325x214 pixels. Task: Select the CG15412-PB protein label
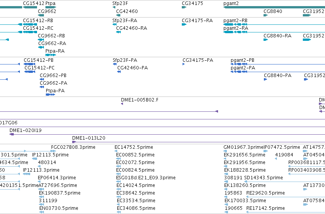tap(39, 60)
